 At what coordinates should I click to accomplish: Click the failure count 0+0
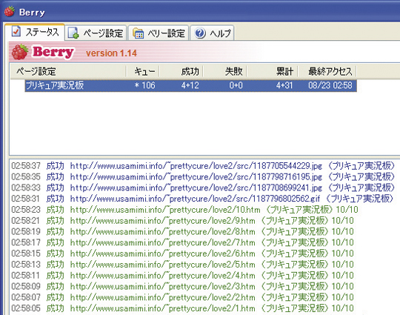[x=236, y=85]
